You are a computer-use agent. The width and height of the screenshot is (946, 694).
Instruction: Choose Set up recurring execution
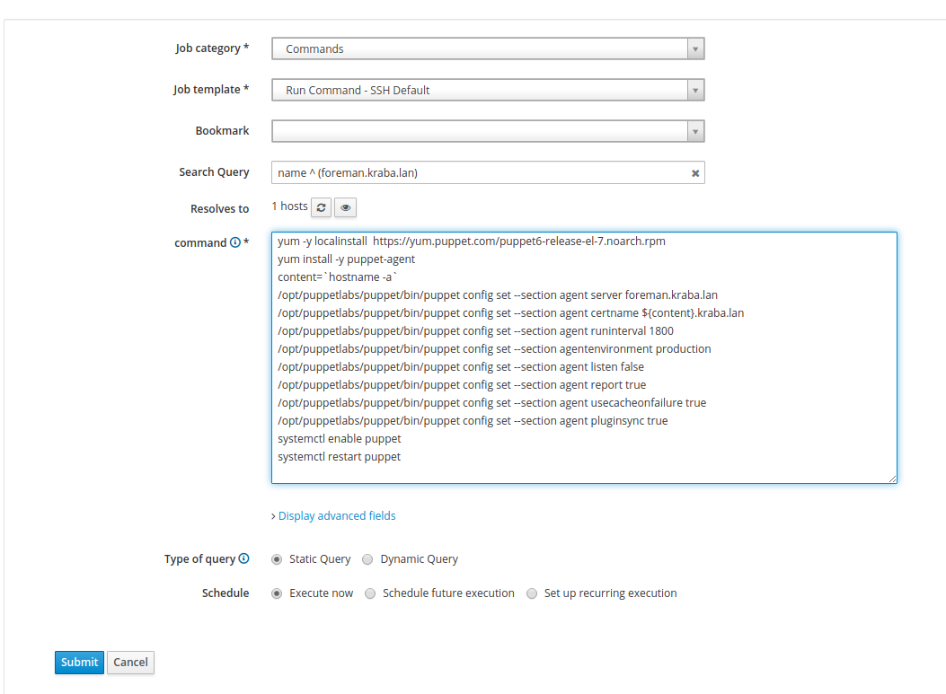[x=532, y=593]
